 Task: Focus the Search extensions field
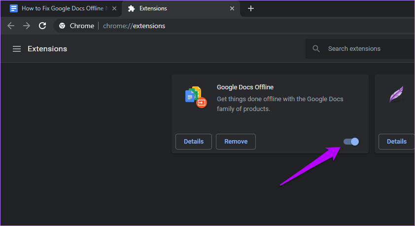[360, 49]
